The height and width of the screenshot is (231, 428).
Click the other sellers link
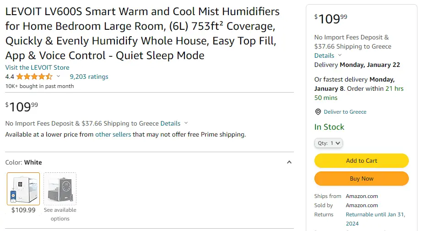pyautogui.click(x=113, y=134)
